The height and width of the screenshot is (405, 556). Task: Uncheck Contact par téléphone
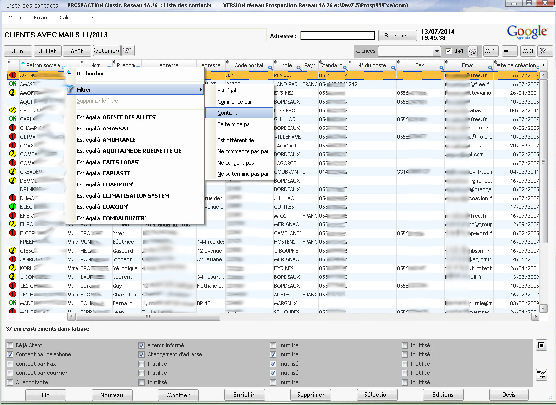point(10,354)
